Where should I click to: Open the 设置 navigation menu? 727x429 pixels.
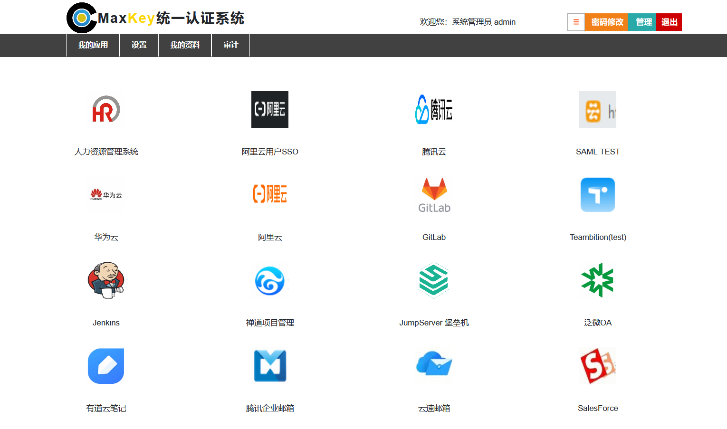point(139,45)
